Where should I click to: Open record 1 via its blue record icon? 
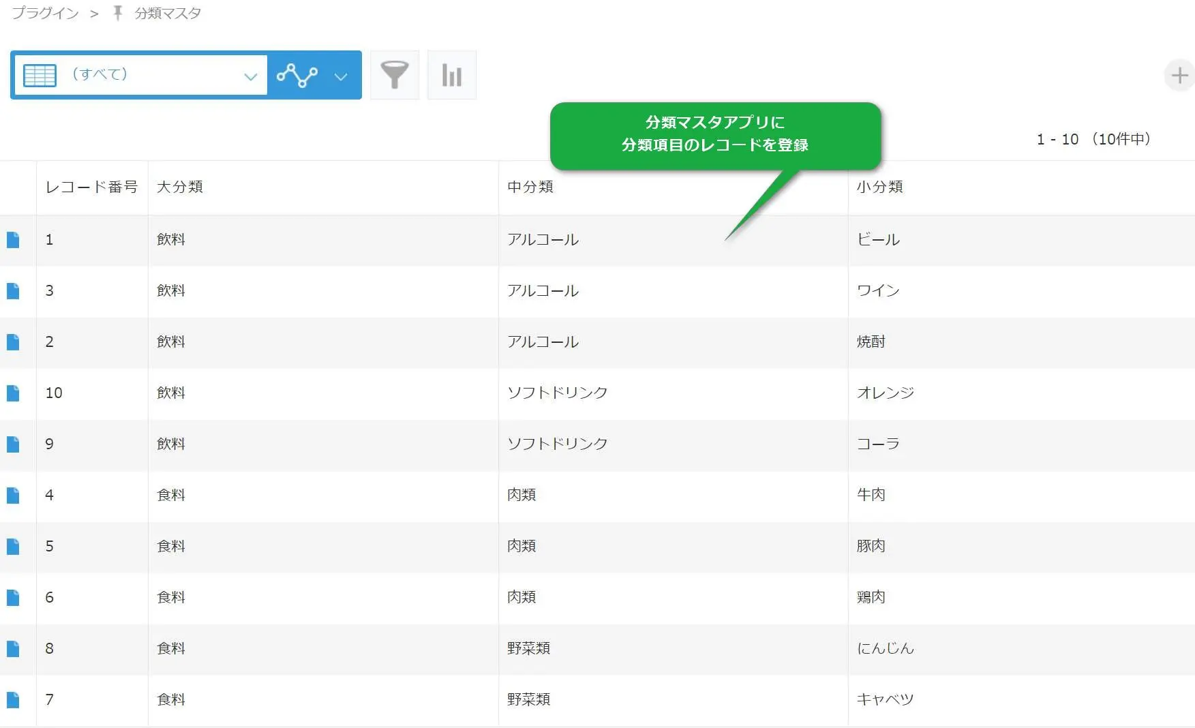click(x=15, y=240)
